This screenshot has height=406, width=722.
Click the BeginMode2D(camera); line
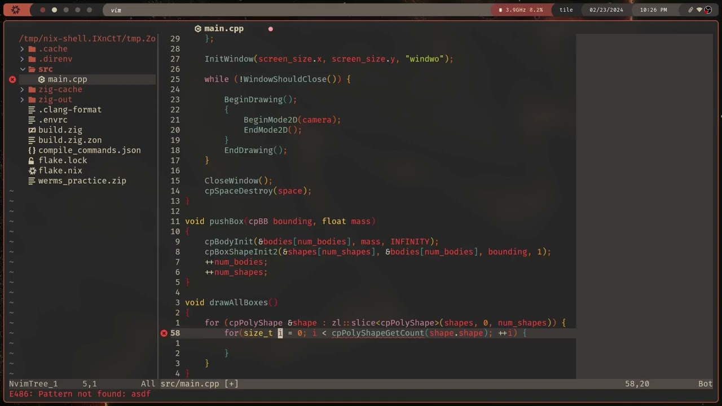pos(292,120)
